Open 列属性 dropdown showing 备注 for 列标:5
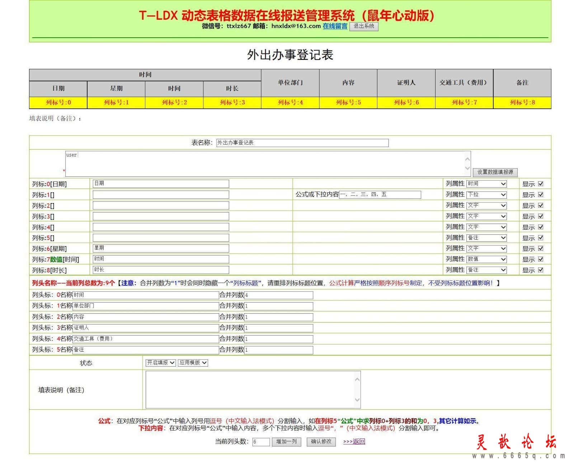 point(486,238)
